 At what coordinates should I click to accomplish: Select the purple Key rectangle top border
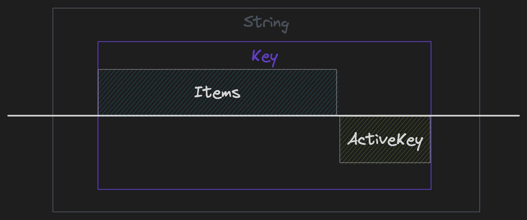click(x=264, y=42)
